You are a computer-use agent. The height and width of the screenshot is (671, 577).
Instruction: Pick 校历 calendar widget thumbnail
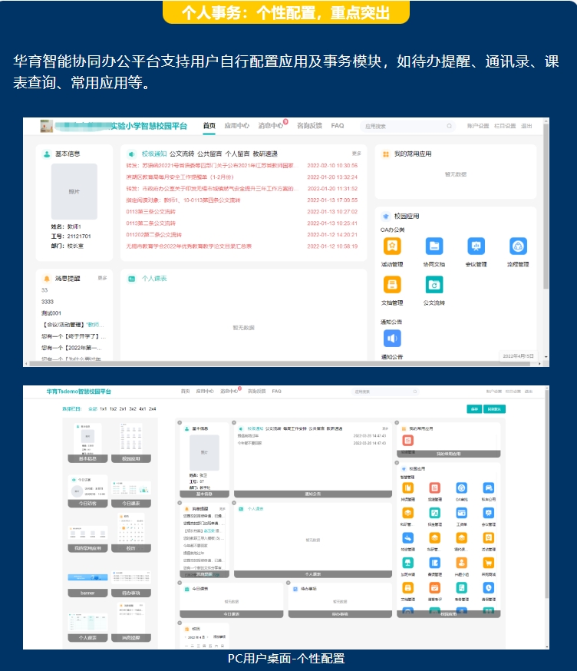point(131,533)
